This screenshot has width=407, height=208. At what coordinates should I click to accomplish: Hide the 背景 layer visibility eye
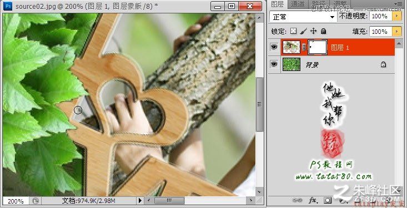[x=274, y=64]
